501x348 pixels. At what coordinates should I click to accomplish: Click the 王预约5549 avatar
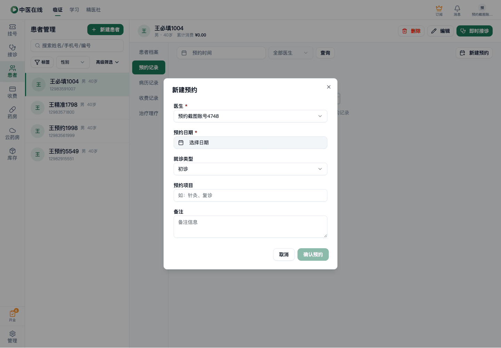pos(38,154)
